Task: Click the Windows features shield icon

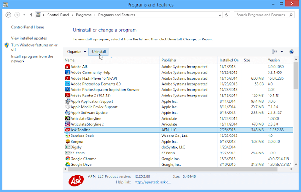Action: (7, 45)
